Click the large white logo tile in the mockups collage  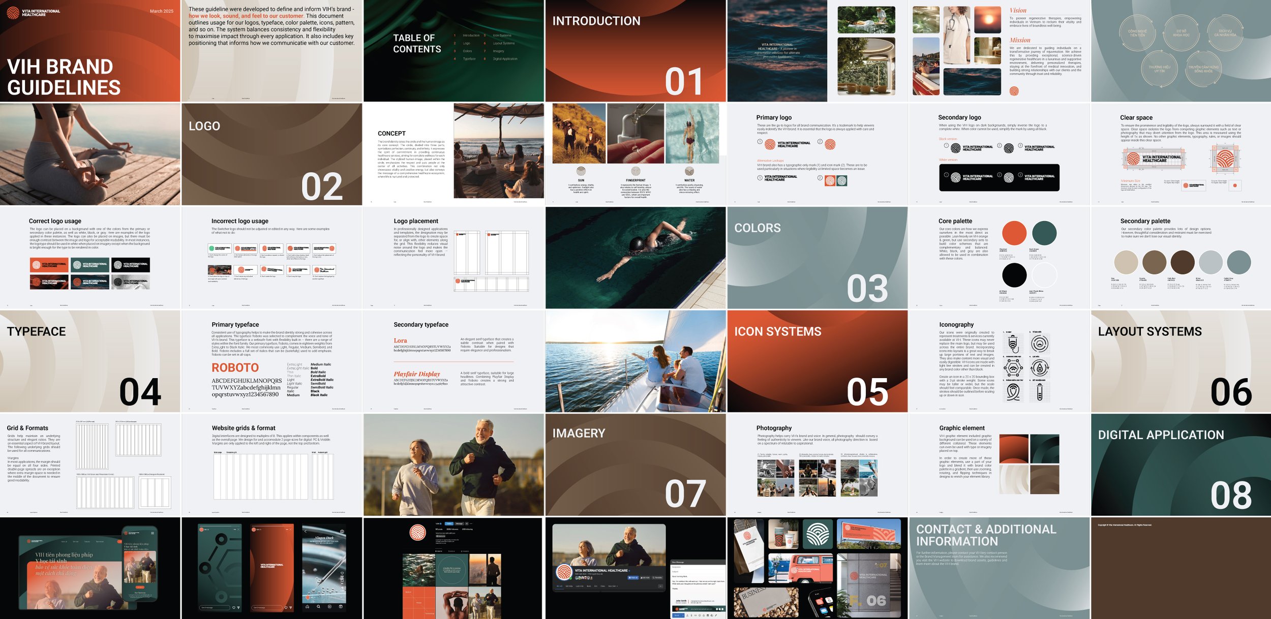pos(818,535)
